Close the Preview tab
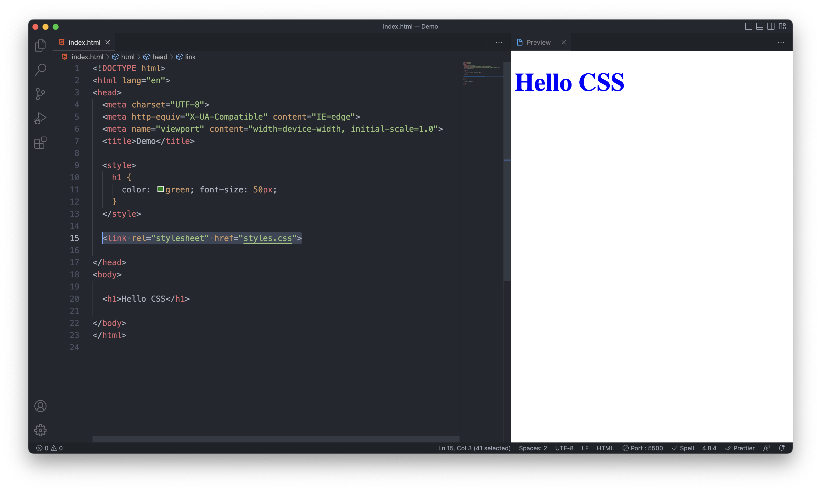 pyautogui.click(x=564, y=42)
